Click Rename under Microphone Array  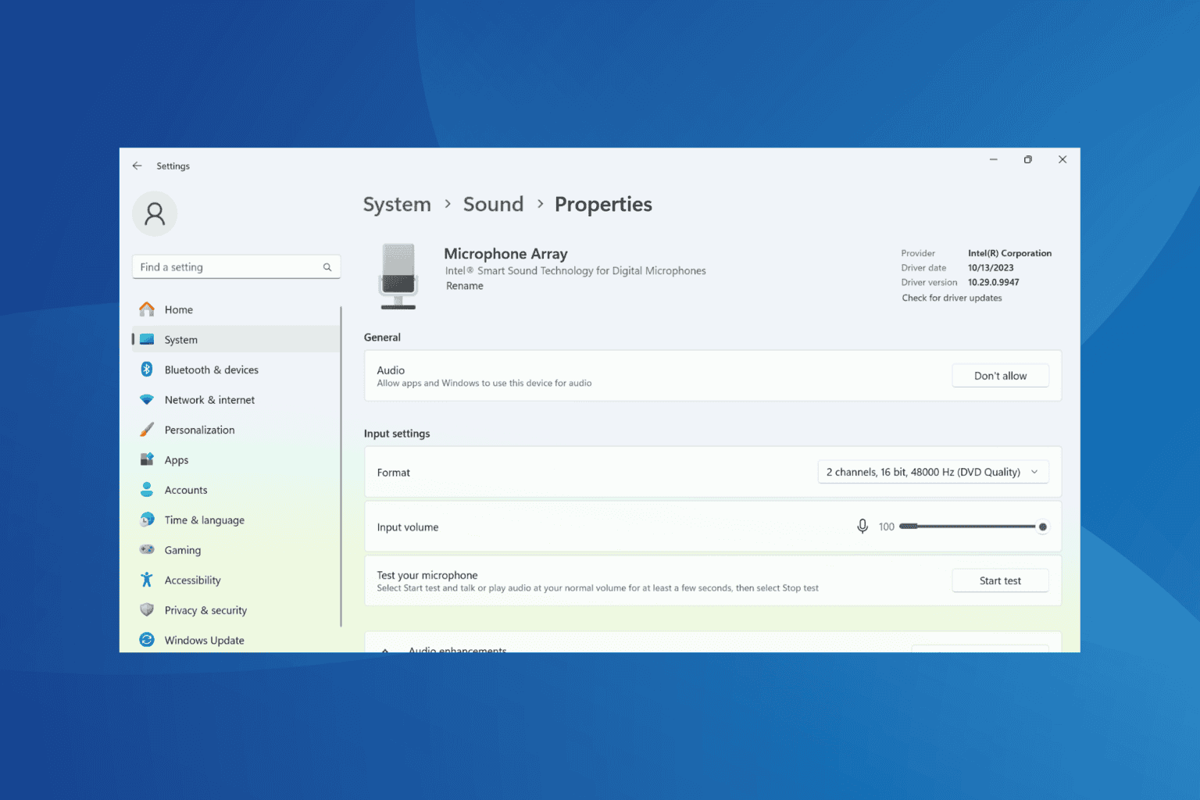464,285
